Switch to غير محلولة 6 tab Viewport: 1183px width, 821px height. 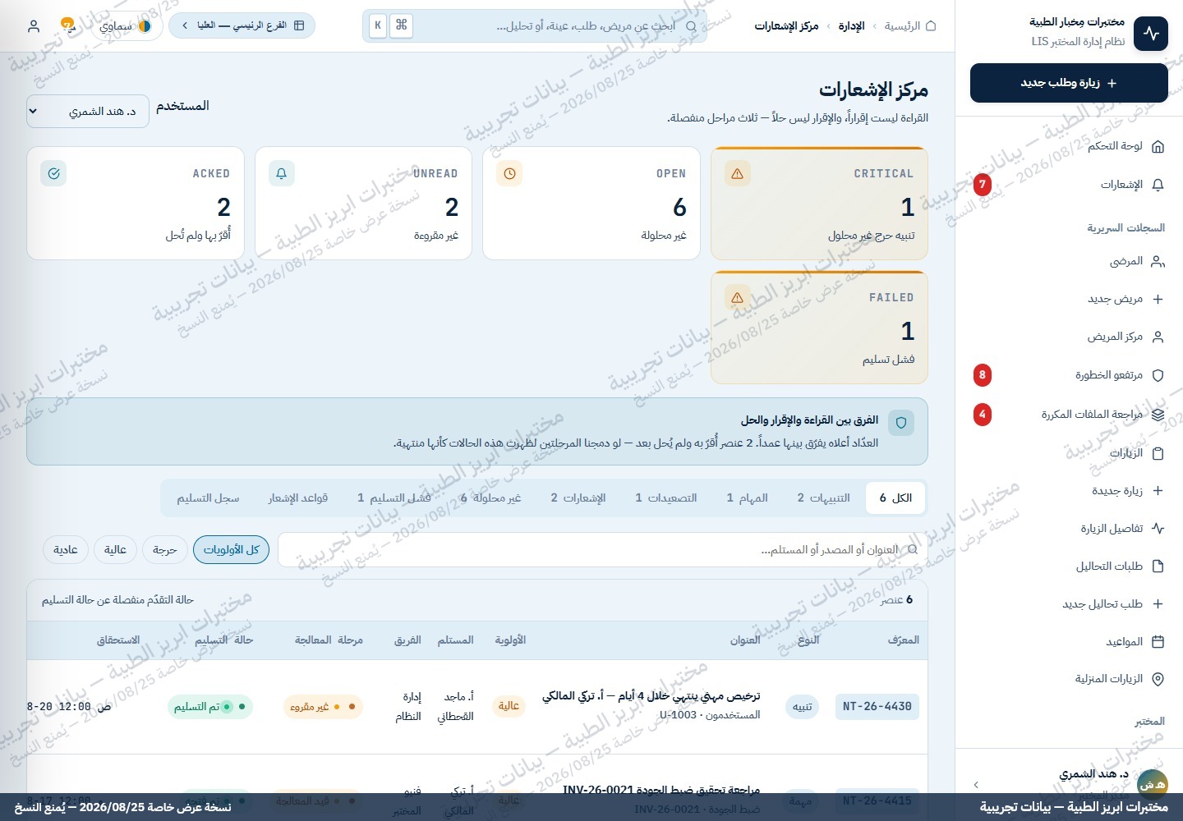tap(491, 498)
